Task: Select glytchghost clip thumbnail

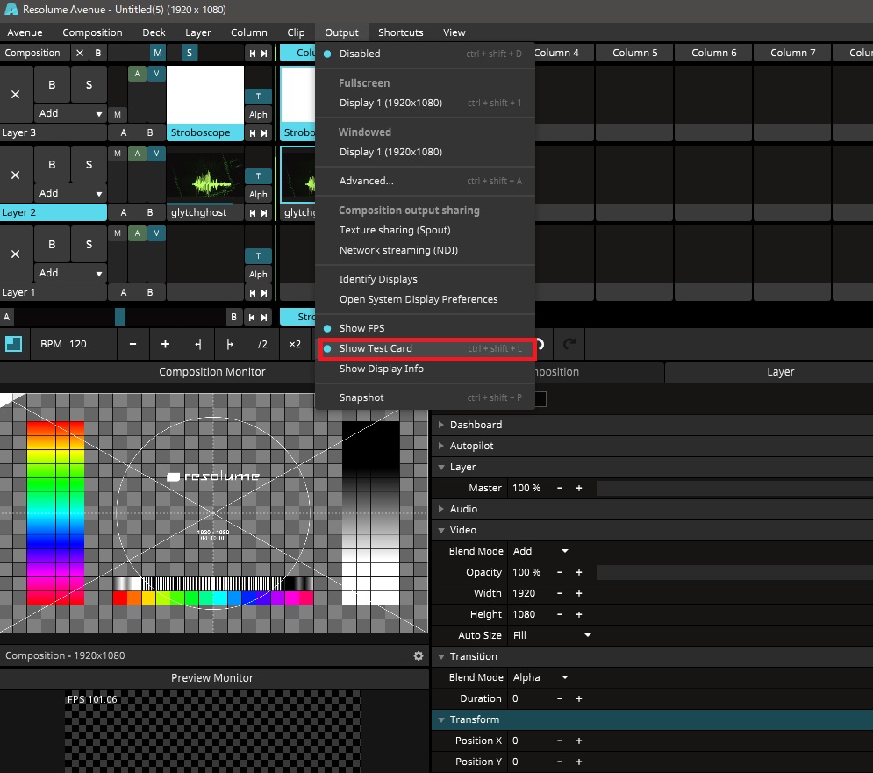Action: click(205, 175)
